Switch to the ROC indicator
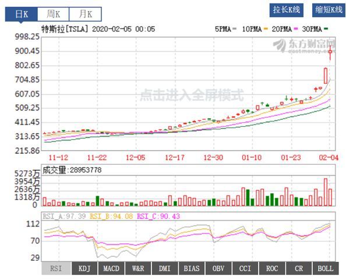This screenshot has width=346, height=280. [272, 268]
